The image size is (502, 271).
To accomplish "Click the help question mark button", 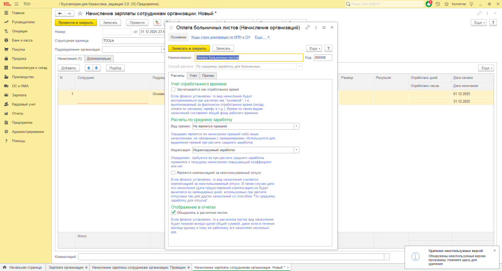I will 328,48.
